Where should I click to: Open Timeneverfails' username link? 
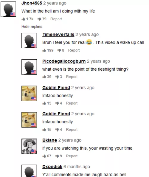point(58,35)
